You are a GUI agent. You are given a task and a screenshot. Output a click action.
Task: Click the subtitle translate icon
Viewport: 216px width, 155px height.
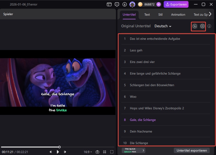(195, 26)
